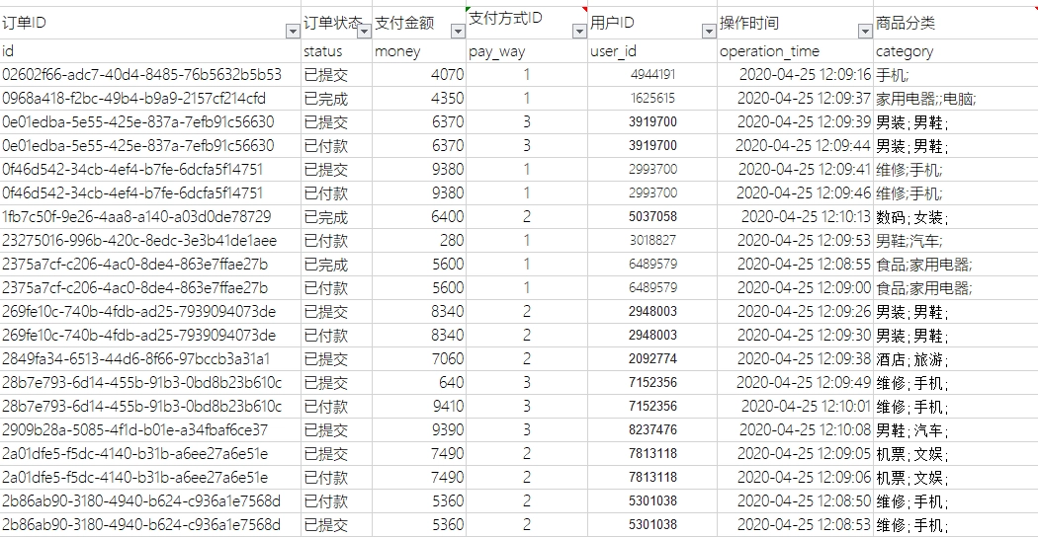Click the money cell showing 9390
Image resolution: width=1038 pixels, height=537 pixels.
pos(419,429)
